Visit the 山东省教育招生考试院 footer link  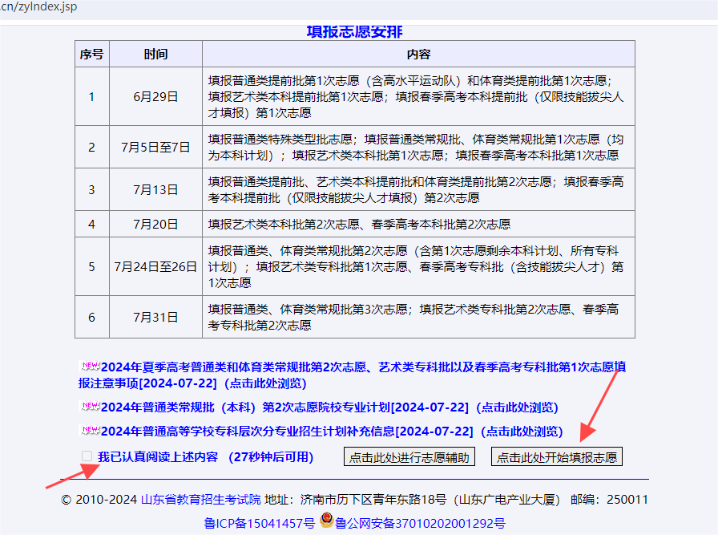click(201, 500)
